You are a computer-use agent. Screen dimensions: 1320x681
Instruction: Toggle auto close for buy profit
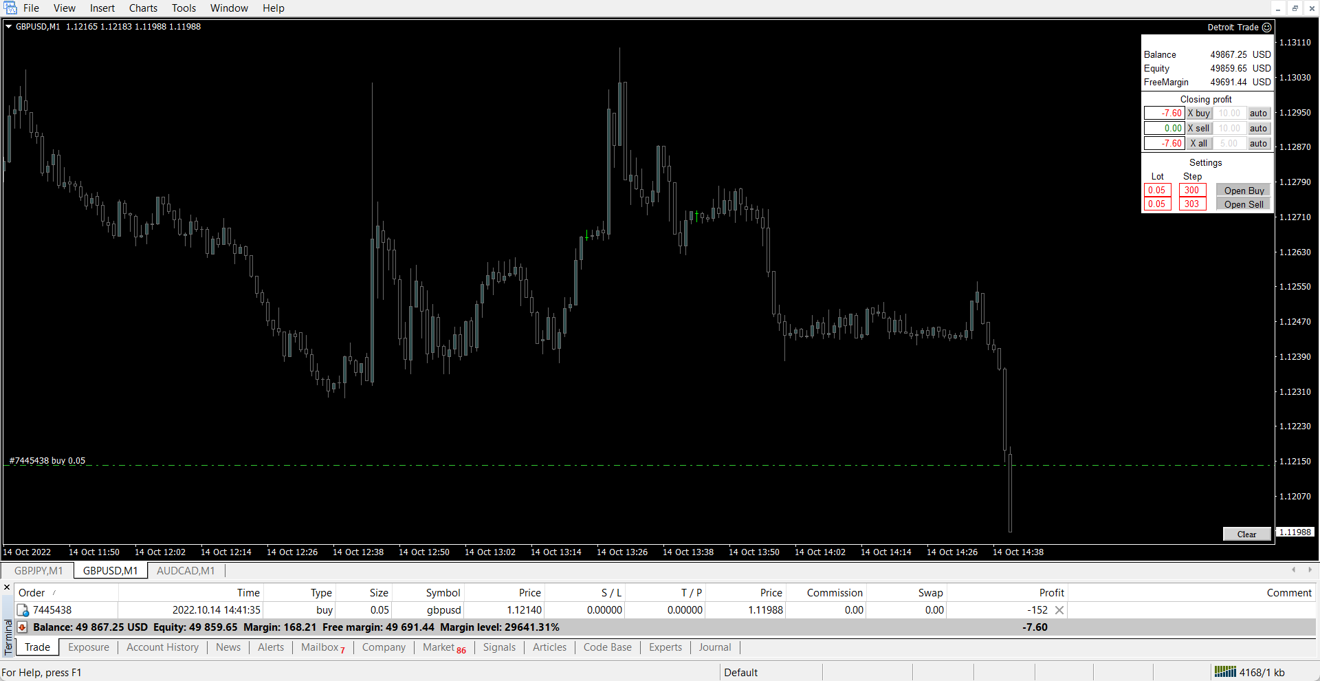pyautogui.click(x=1258, y=113)
